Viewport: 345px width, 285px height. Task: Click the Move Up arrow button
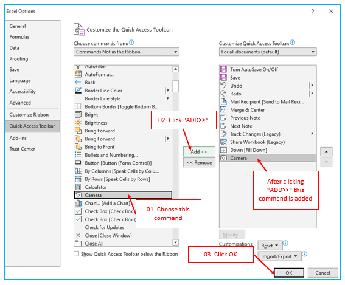pyautogui.click(x=326, y=152)
